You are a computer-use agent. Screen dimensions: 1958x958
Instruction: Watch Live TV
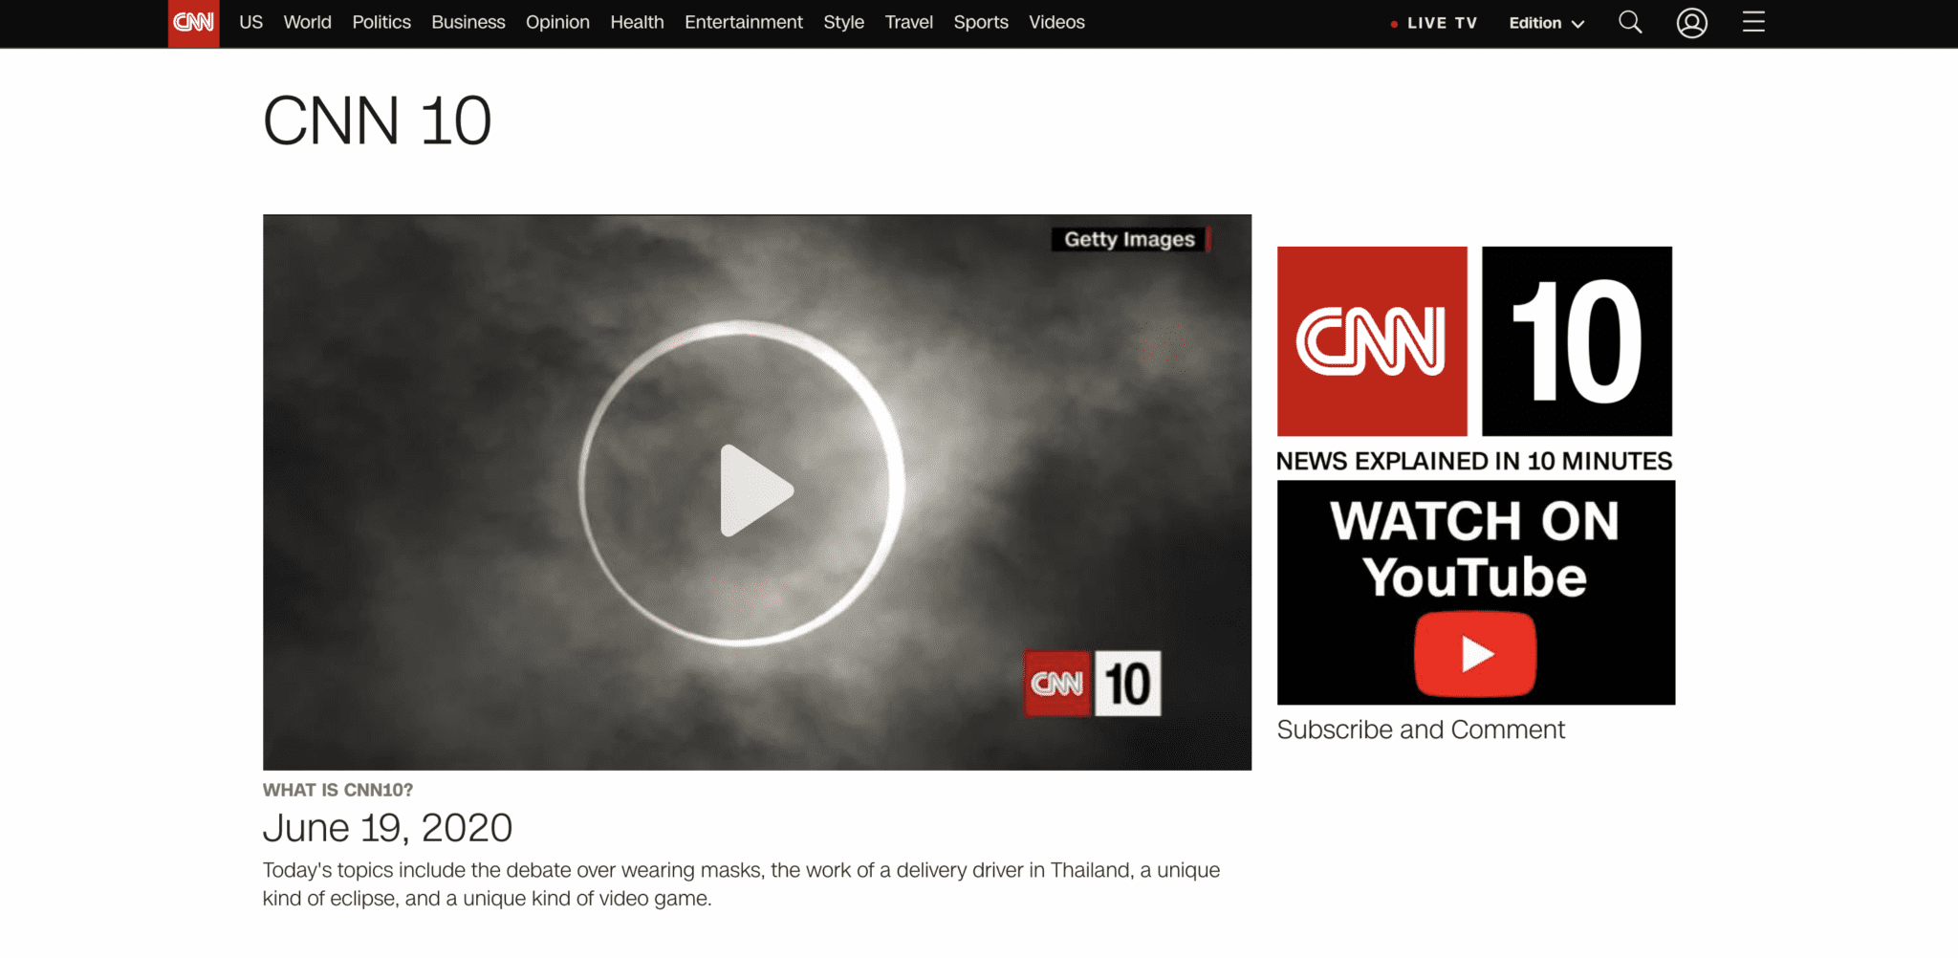1434,23
